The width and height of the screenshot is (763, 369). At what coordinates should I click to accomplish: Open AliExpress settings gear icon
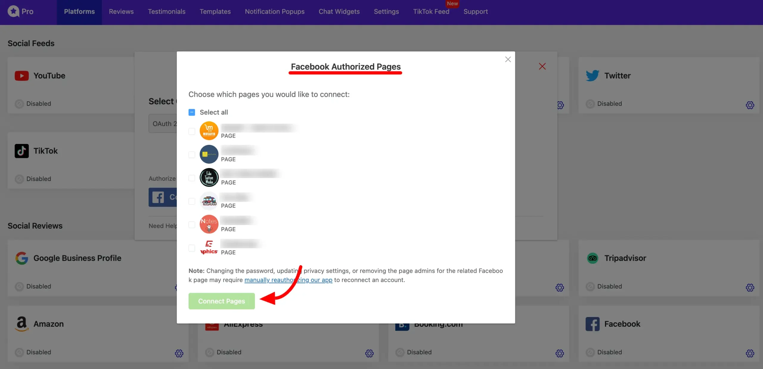pos(369,353)
